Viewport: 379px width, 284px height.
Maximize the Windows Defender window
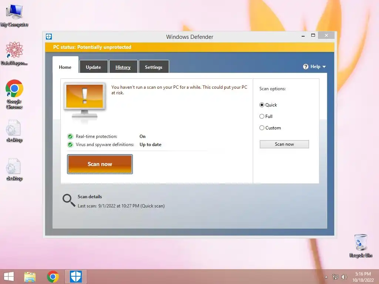(x=313, y=35)
